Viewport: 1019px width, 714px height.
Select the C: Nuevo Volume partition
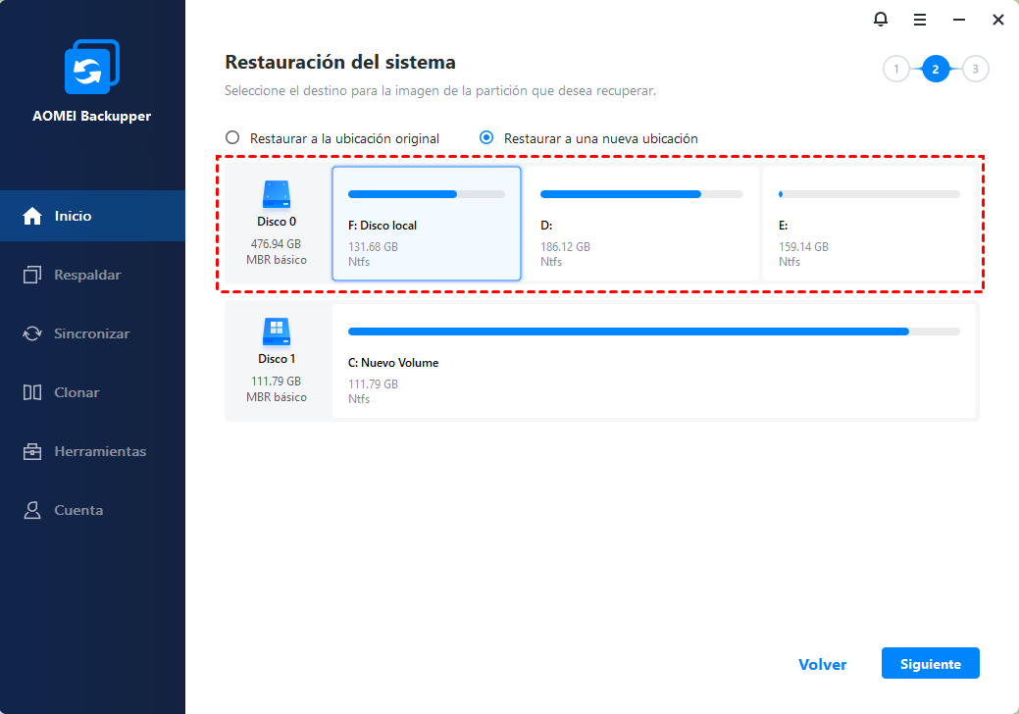[654, 361]
